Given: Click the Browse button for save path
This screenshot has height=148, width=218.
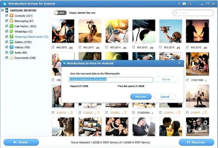Looking at the screenshot, I should pos(166,79).
